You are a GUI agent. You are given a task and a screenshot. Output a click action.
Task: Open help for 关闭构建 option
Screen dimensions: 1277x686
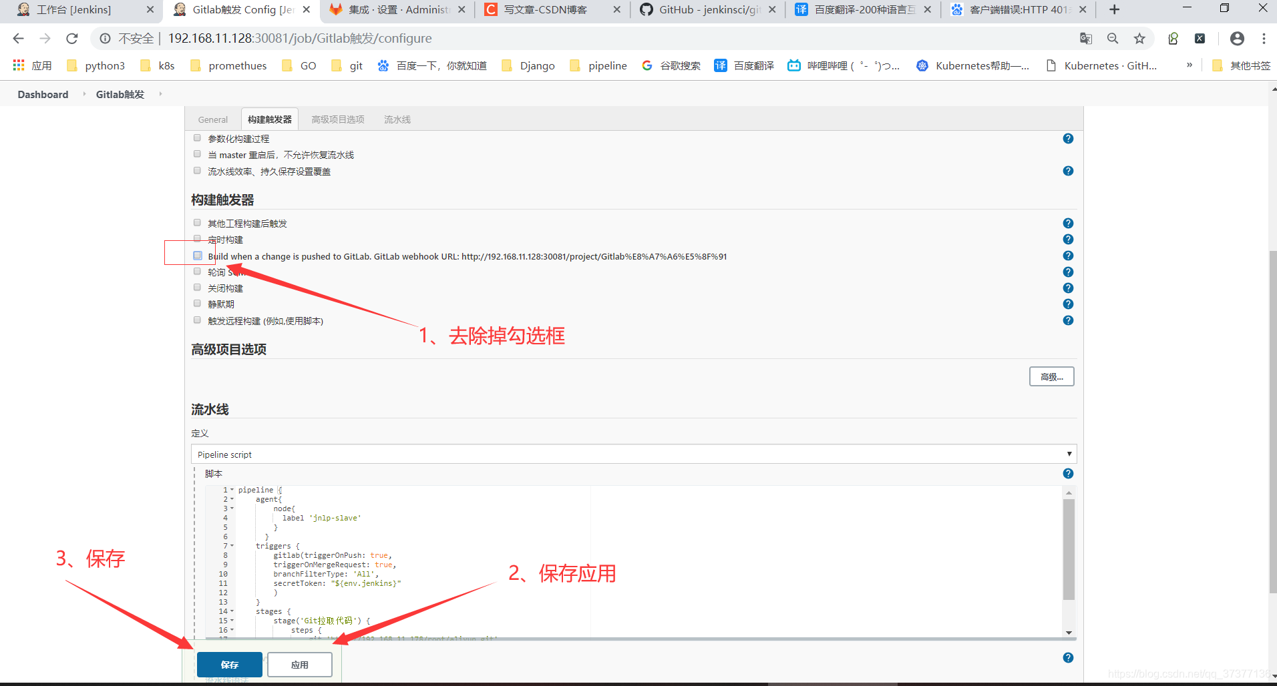click(x=1068, y=288)
